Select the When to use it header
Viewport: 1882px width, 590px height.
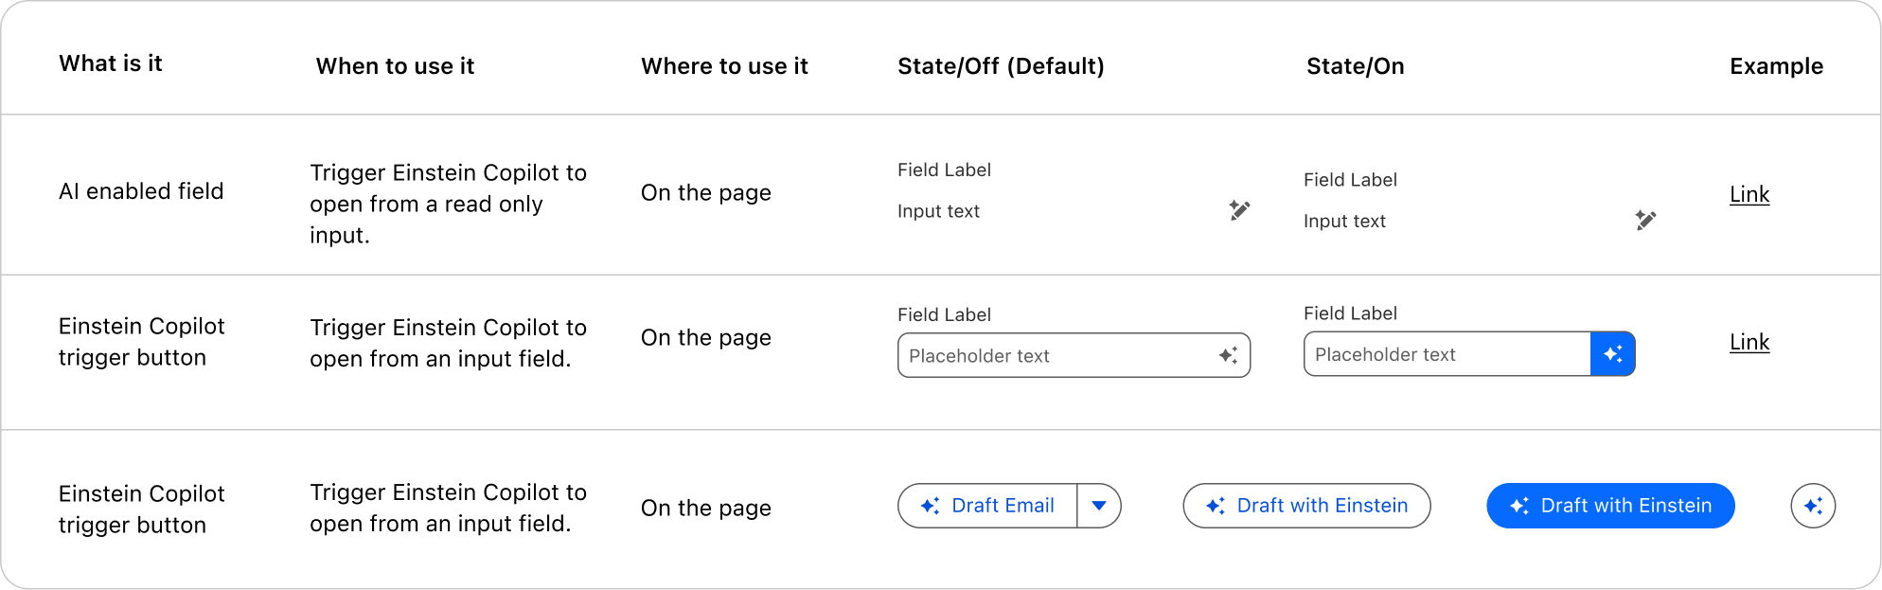pos(395,66)
